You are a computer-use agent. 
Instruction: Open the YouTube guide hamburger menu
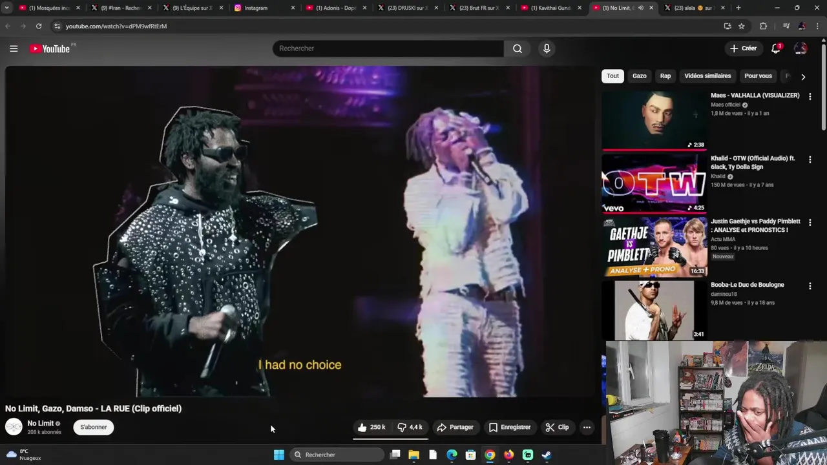click(x=14, y=48)
